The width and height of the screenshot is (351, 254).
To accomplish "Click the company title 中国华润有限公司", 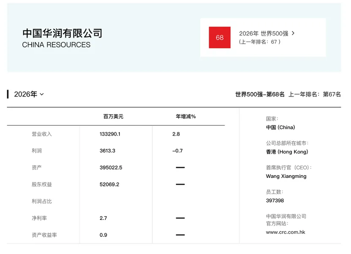I will (62, 33).
